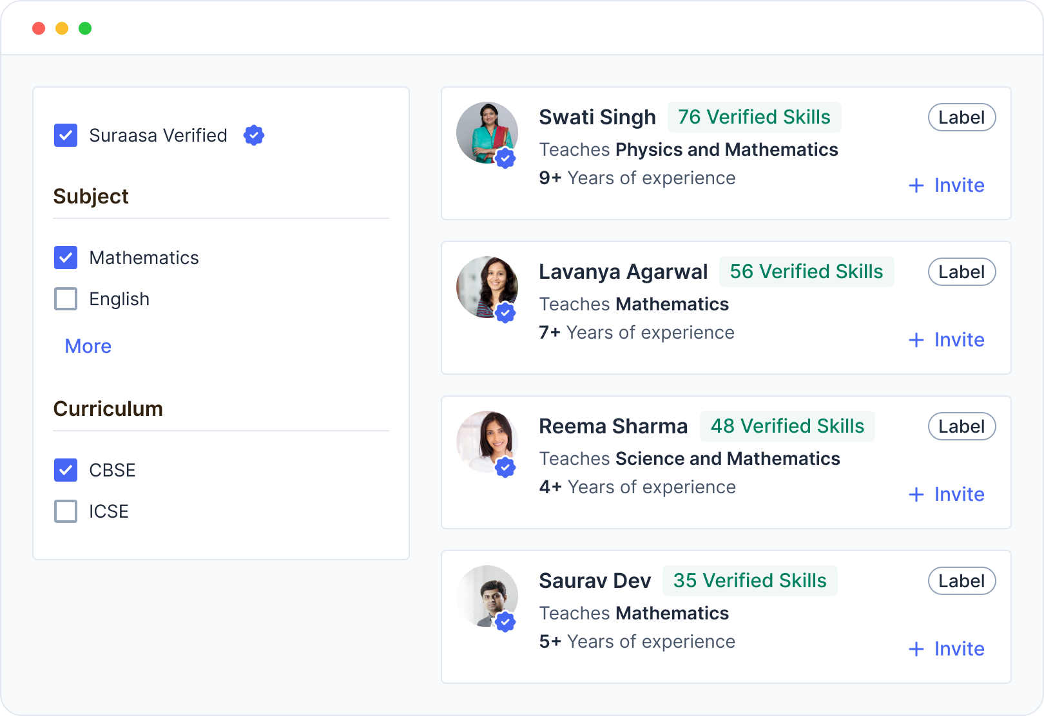Click the verified badge on Lavanya Agarwal's photo
The image size is (1044, 716).
(x=505, y=313)
